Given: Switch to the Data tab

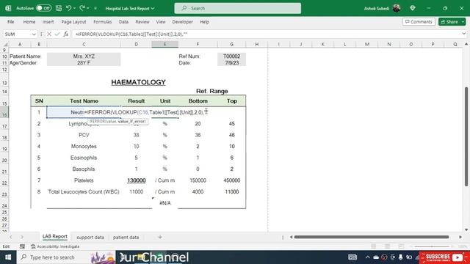Looking at the screenshot, I should tap(123, 22).
